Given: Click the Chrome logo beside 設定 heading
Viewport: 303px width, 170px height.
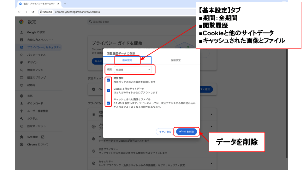Looking at the screenshot, I should [21, 22].
